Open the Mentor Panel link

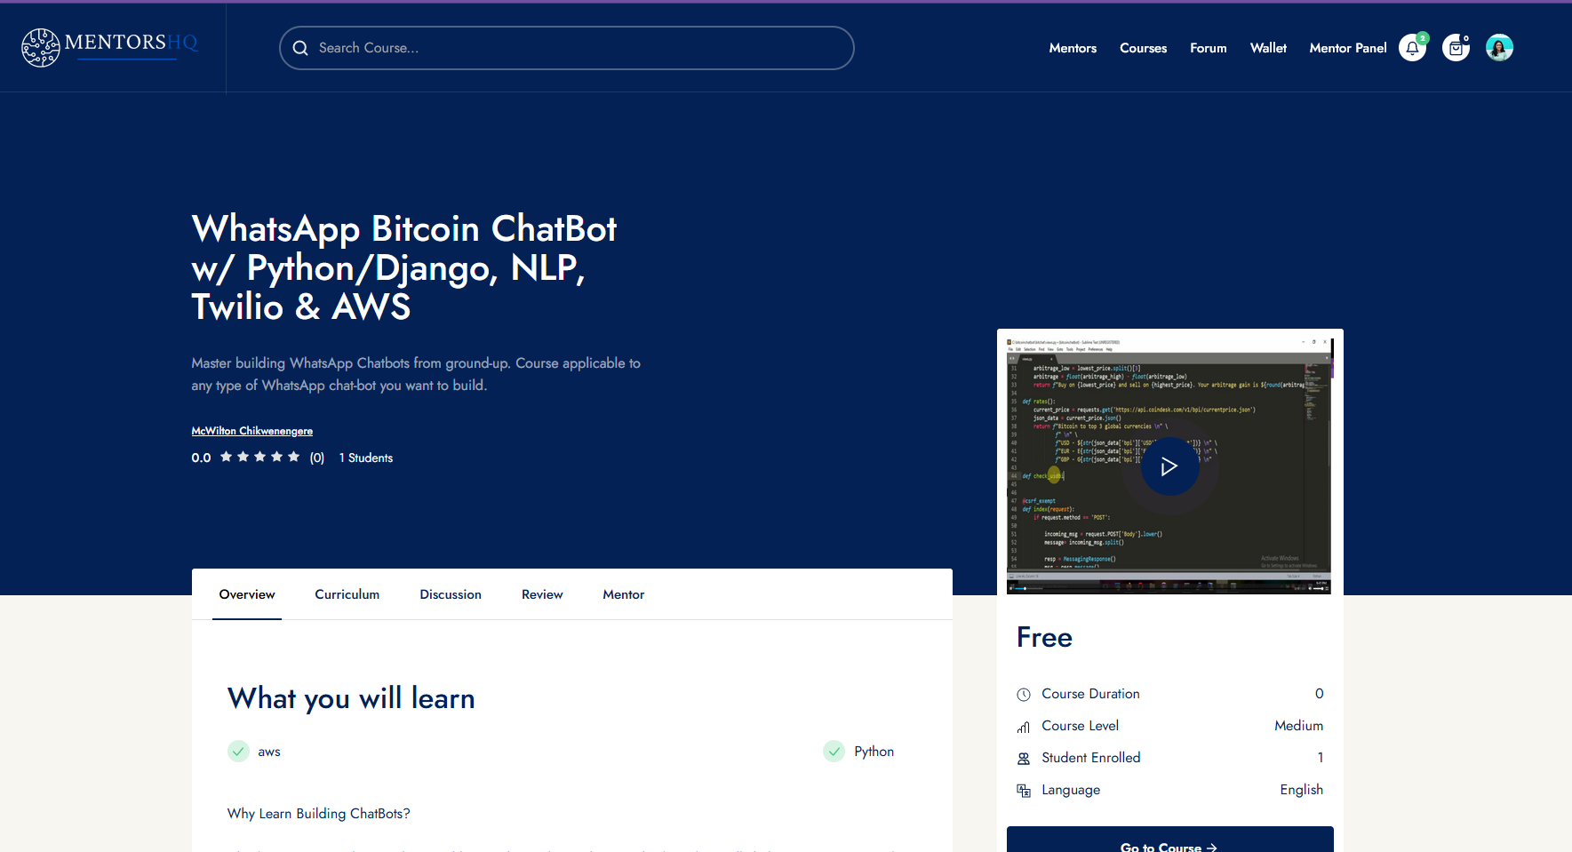1347,48
